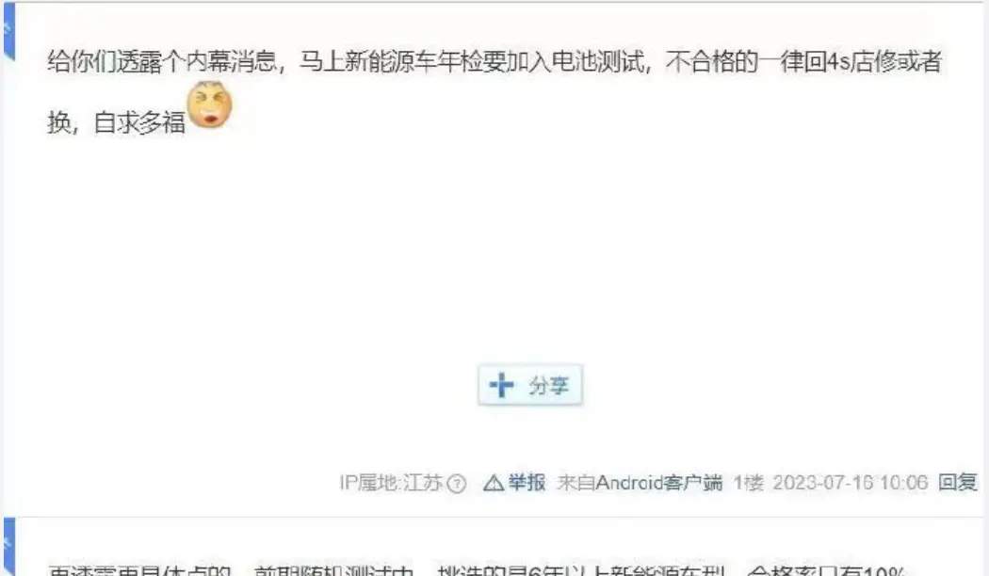Click the IP属地:江苏 location text
This screenshot has width=989, height=576.
pyautogui.click(x=391, y=483)
